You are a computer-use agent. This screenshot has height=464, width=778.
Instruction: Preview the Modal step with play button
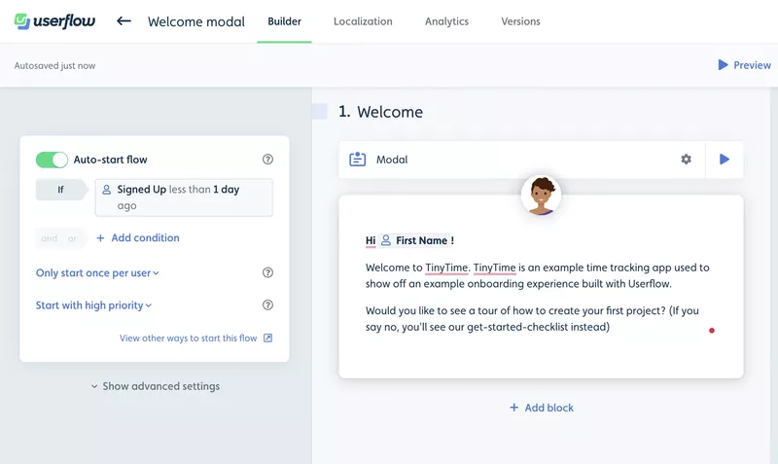724,160
